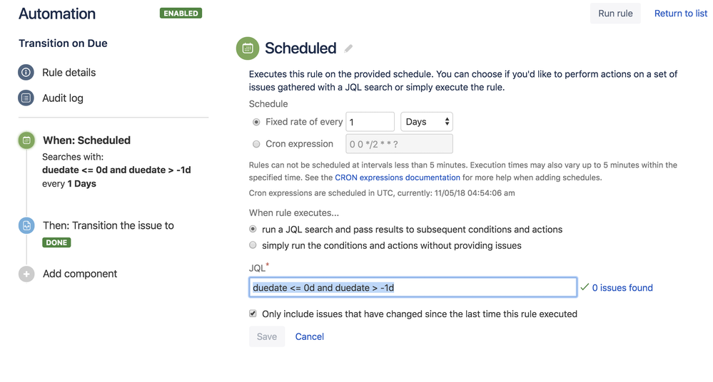Choose run a JQL search radio option
This screenshot has width=713, height=382.
point(253,229)
